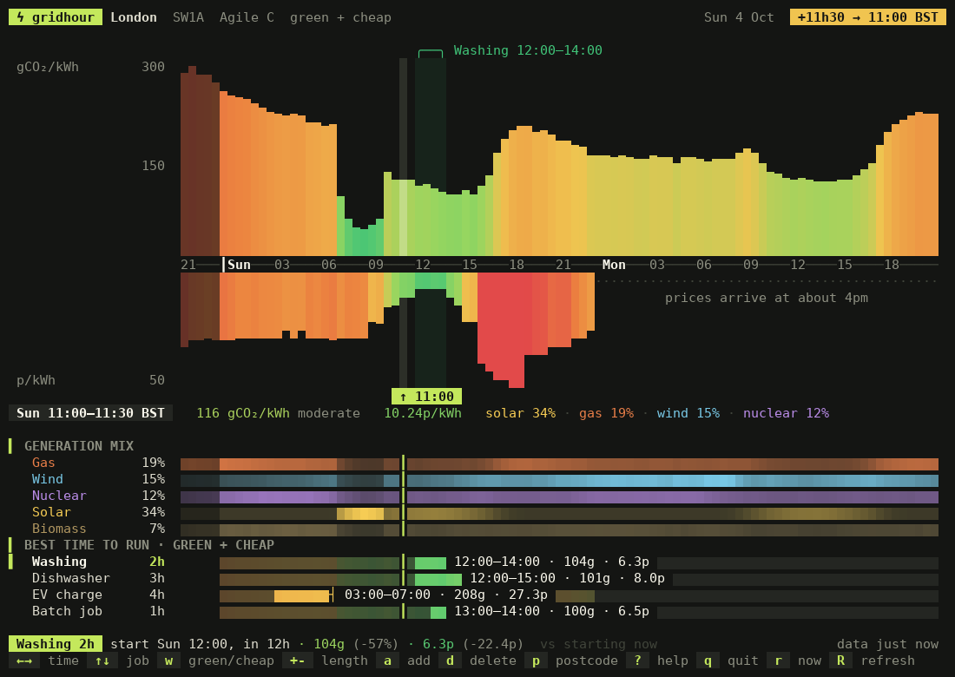Click the Mon day marker on axis
The width and height of the screenshot is (955, 677).
point(614,264)
